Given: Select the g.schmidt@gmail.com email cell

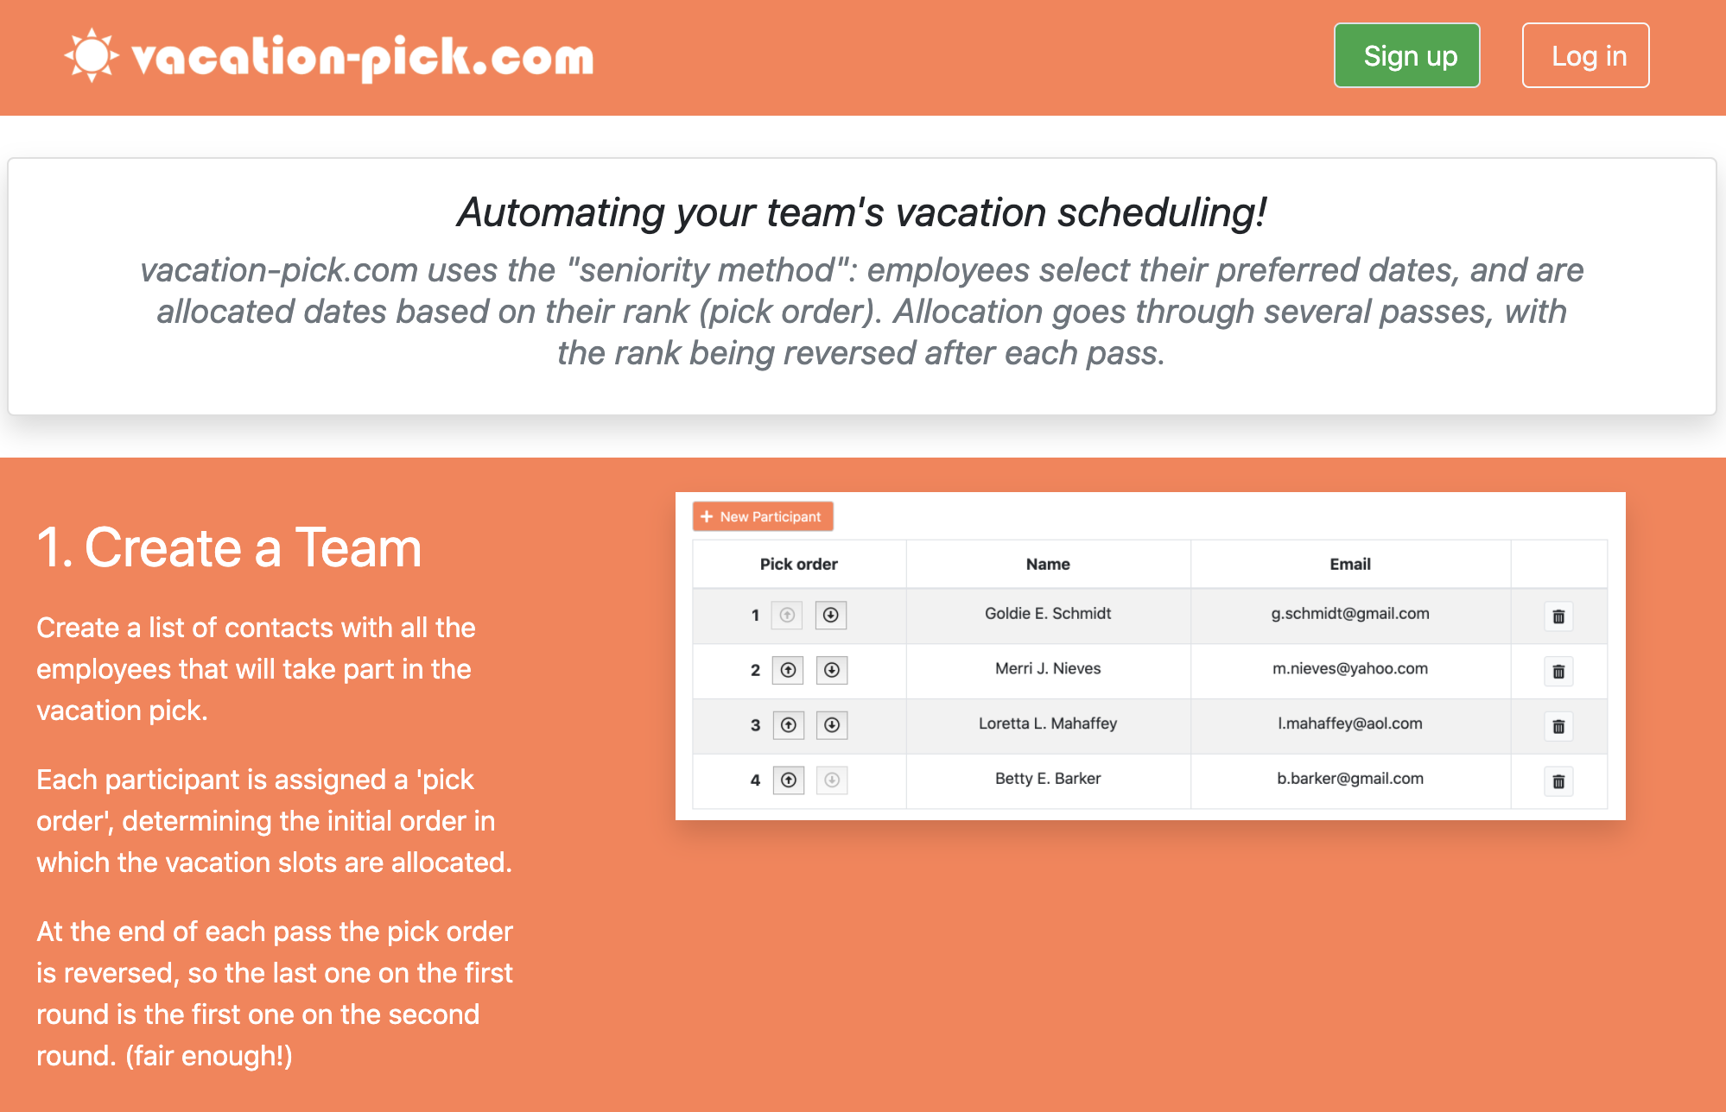Looking at the screenshot, I should 1349,614.
